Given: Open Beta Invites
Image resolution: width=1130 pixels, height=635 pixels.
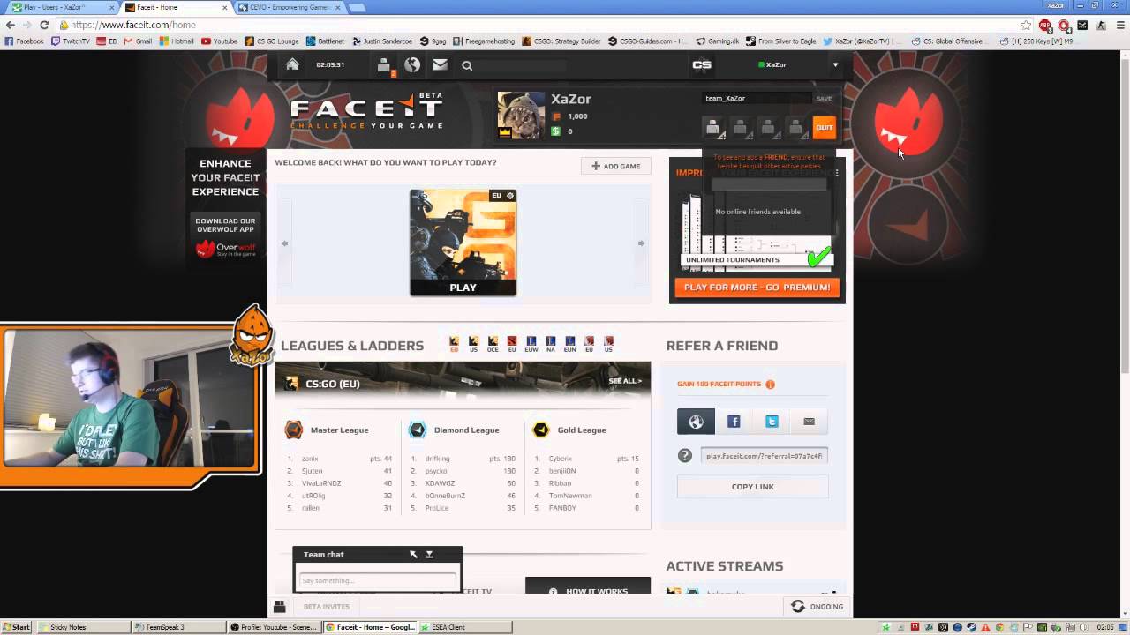Looking at the screenshot, I should 327,606.
